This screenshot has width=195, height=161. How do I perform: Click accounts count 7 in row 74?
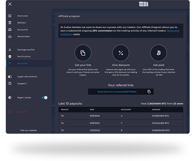pos(121,123)
